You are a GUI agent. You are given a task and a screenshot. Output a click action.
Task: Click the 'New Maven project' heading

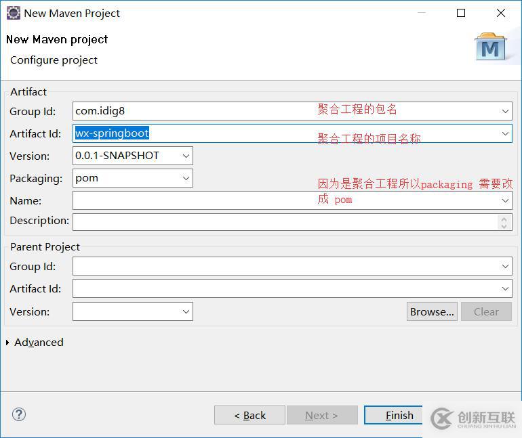pyautogui.click(x=57, y=40)
